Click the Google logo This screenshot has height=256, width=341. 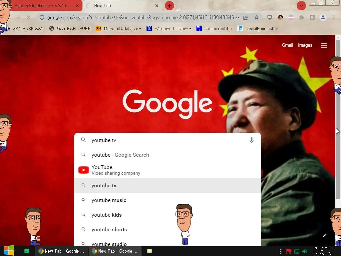coord(168,104)
